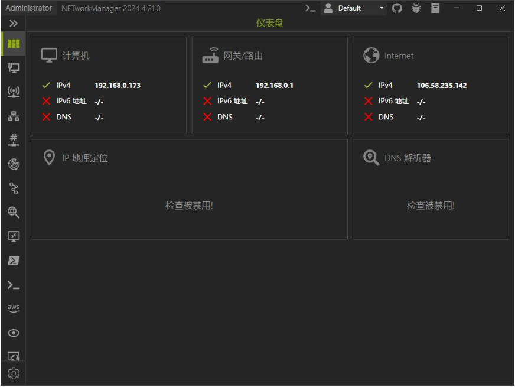Click the computer IPv4 address 192.168.0.173

click(x=118, y=86)
